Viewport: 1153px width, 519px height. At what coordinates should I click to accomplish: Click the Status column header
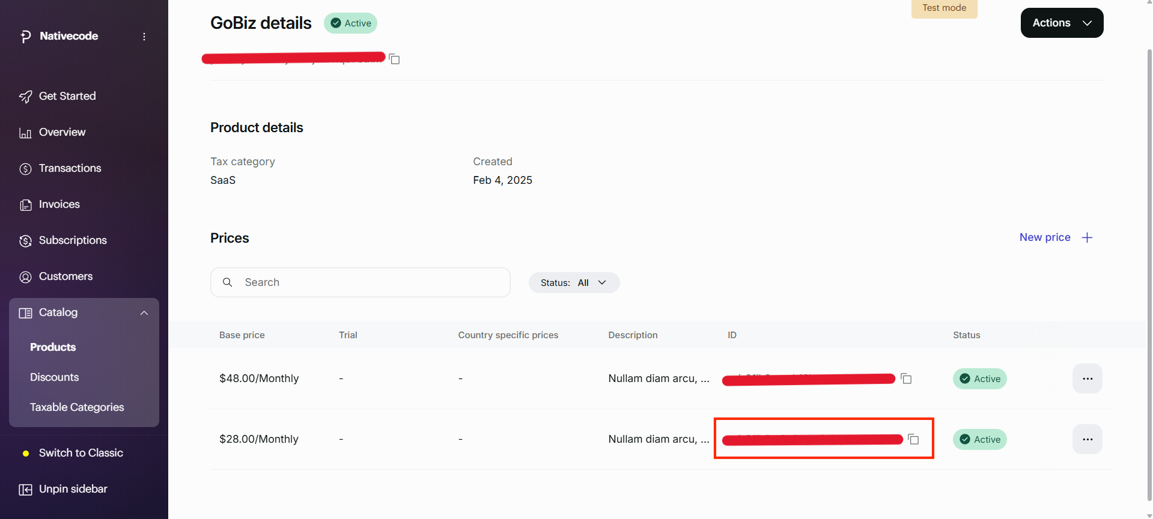pos(966,335)
